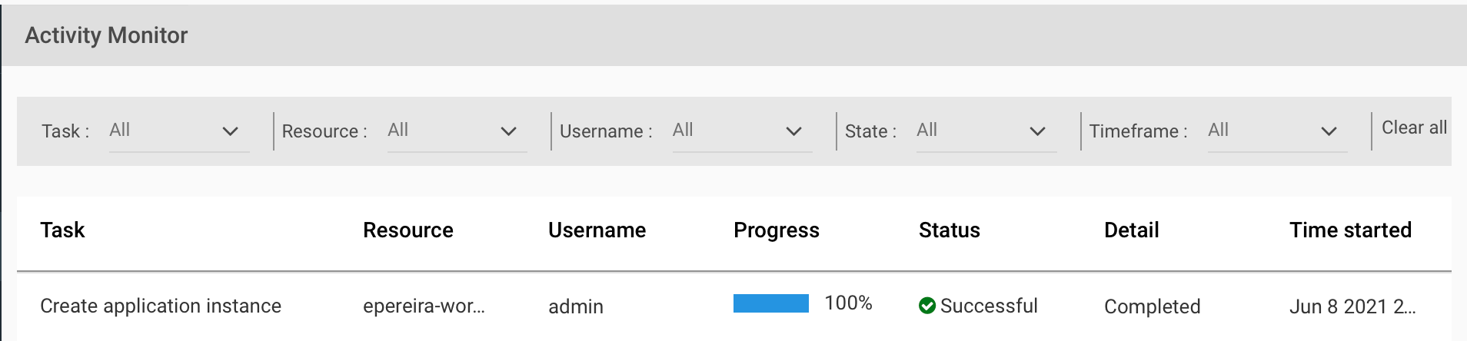Open the Task filter dropdown
Screen dimensions: 1467x341
[179, 131]
